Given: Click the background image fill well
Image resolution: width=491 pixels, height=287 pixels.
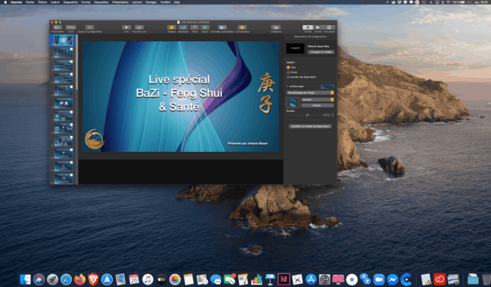Looking at the screenshot, I should tap(293, 102).
